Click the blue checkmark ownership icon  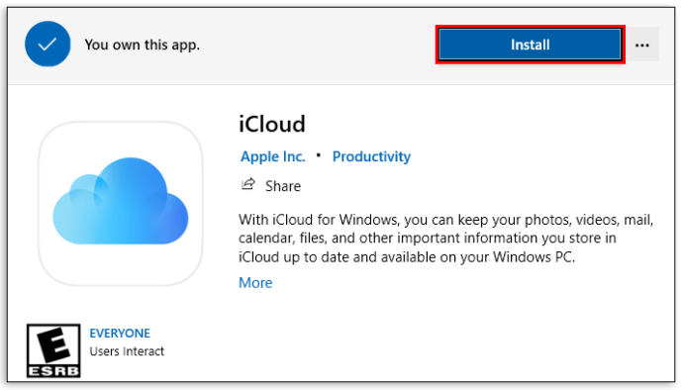(48, 45)
